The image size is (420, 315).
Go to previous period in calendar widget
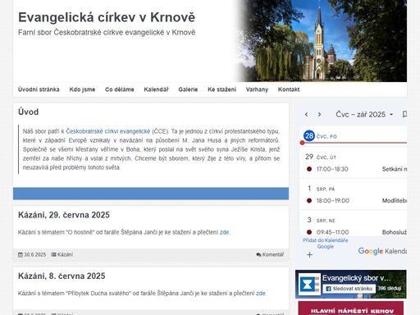pyautogui.click(x=306, y=114)
